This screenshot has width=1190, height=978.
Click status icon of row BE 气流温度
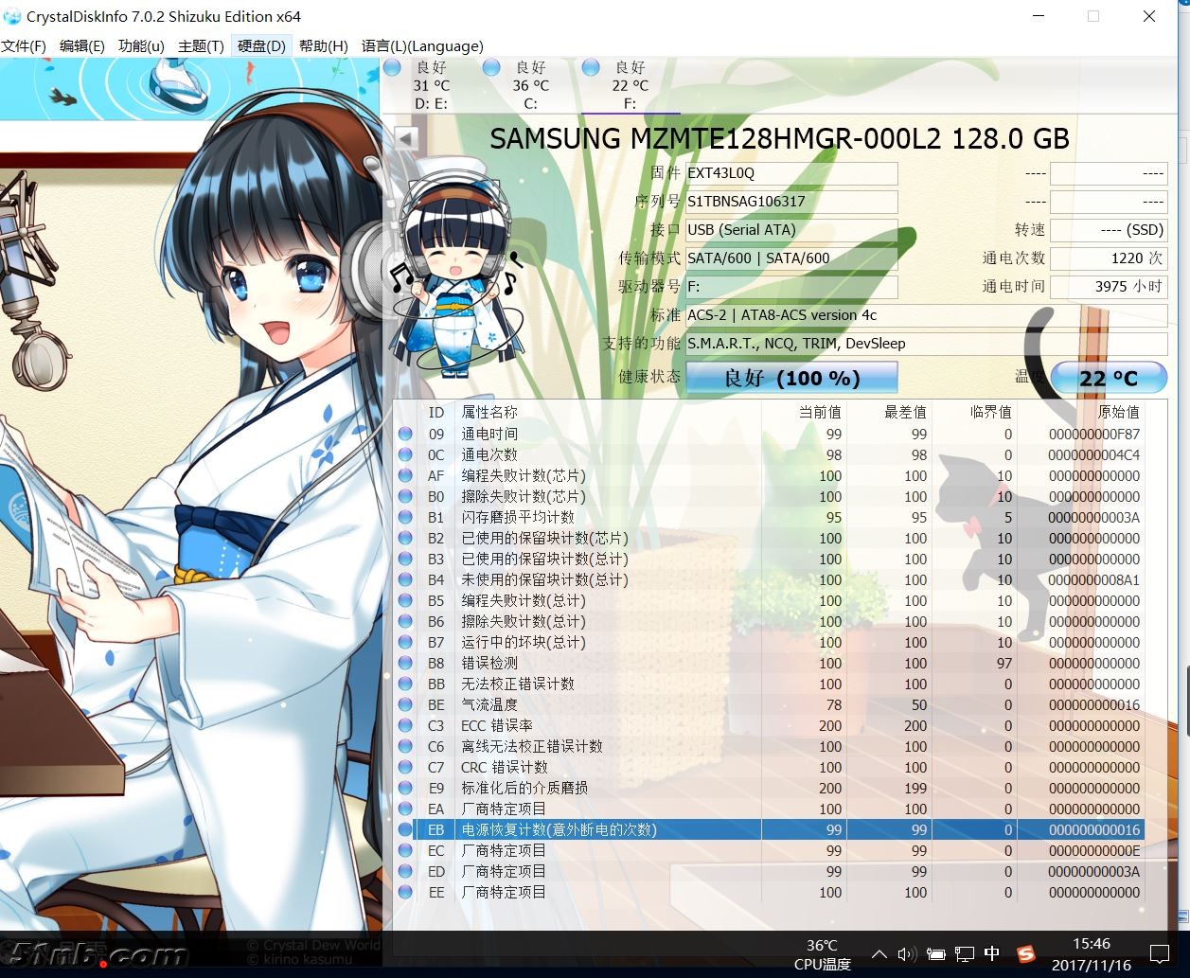pyautogui.click(x=406, y=704)
